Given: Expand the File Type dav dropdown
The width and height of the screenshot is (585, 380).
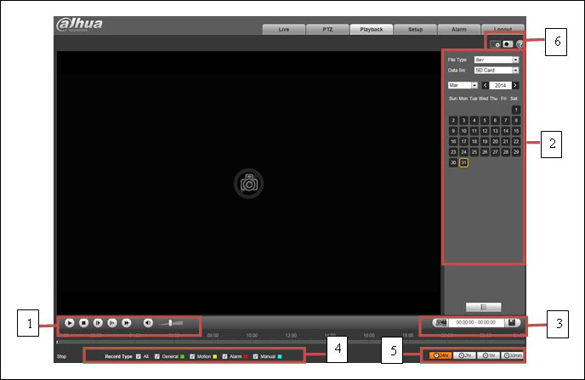Looking at the screenshot, I should [x=497, y=60].
